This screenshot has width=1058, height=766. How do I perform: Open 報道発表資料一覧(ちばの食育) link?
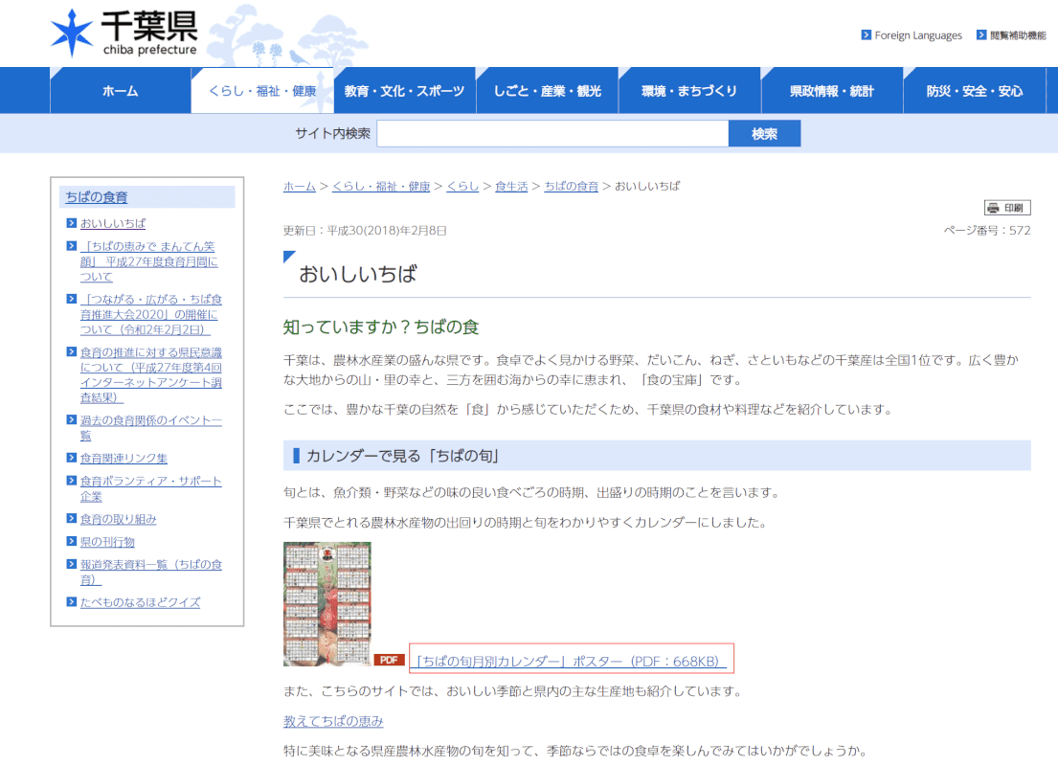click(151, 572)
